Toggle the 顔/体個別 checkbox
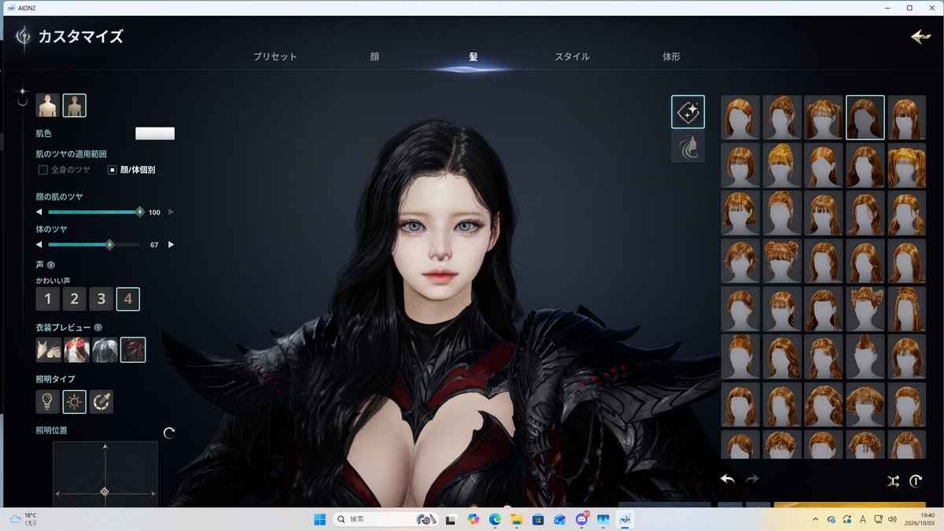944x531 pixels. pyautogui.click(x=112, y=169)
